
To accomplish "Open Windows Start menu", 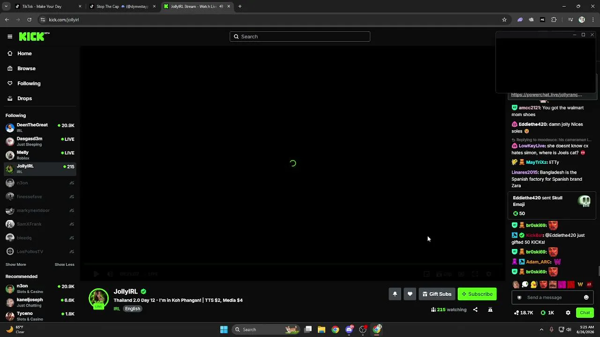I will point(224,330).
